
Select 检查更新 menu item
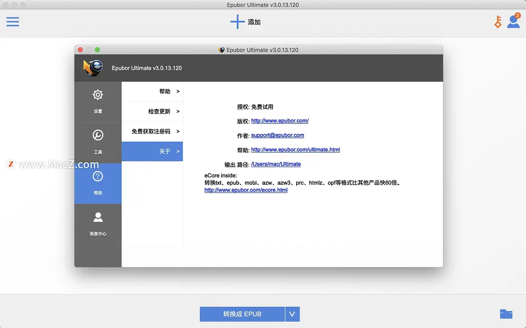152,112
